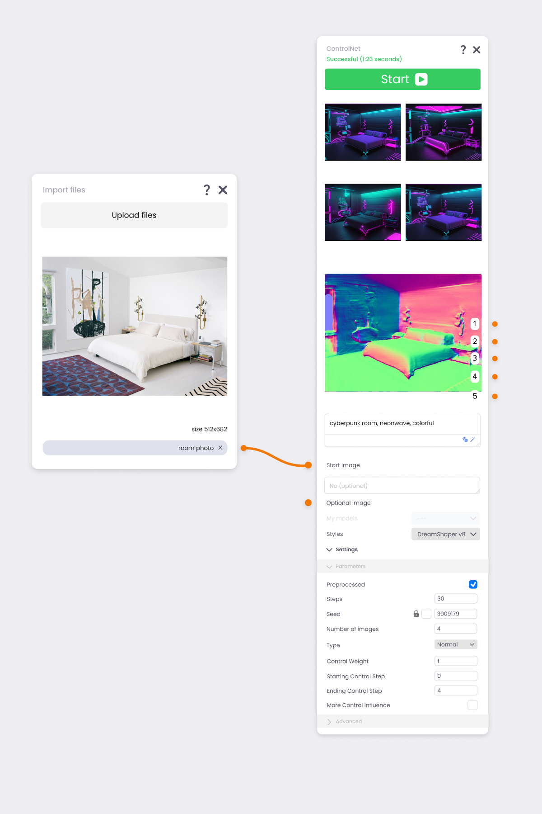Open help for Import files panel
The width and height of the screenshot is (542, 814).
point(207,190)
